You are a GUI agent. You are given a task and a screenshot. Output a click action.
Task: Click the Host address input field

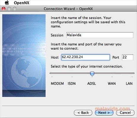pos(85,57)
